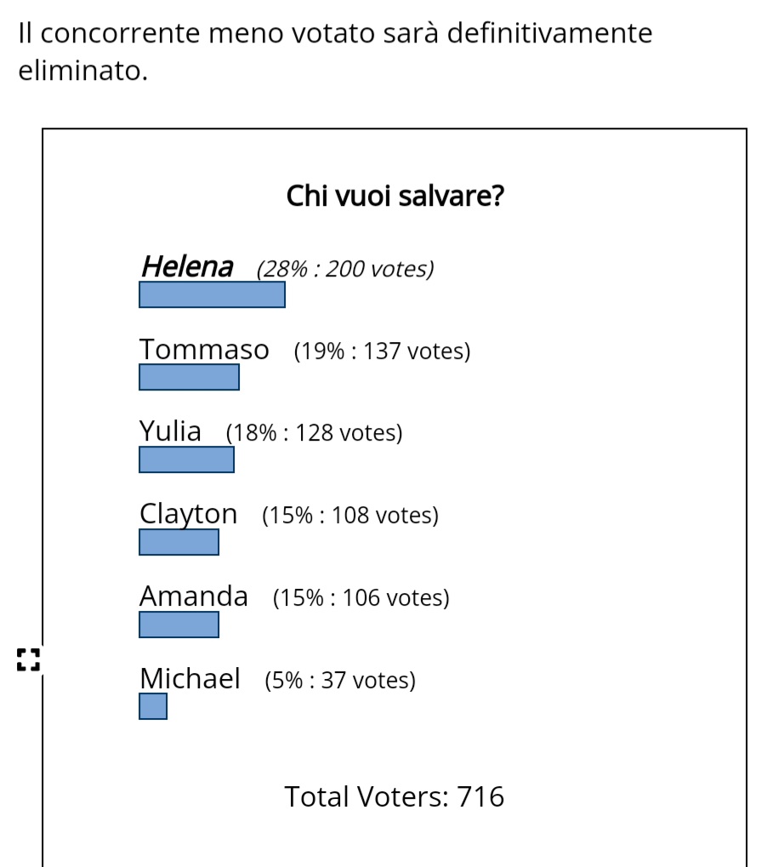Select the Michael name label
The width and height of the screenshot is (784, 867).
pyautogui.click(x=190, y=678)
